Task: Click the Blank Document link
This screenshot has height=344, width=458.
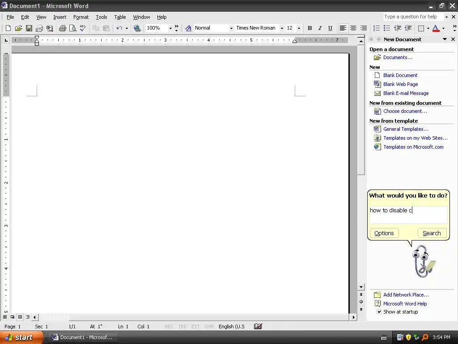Action: click(x=400, y=75)
